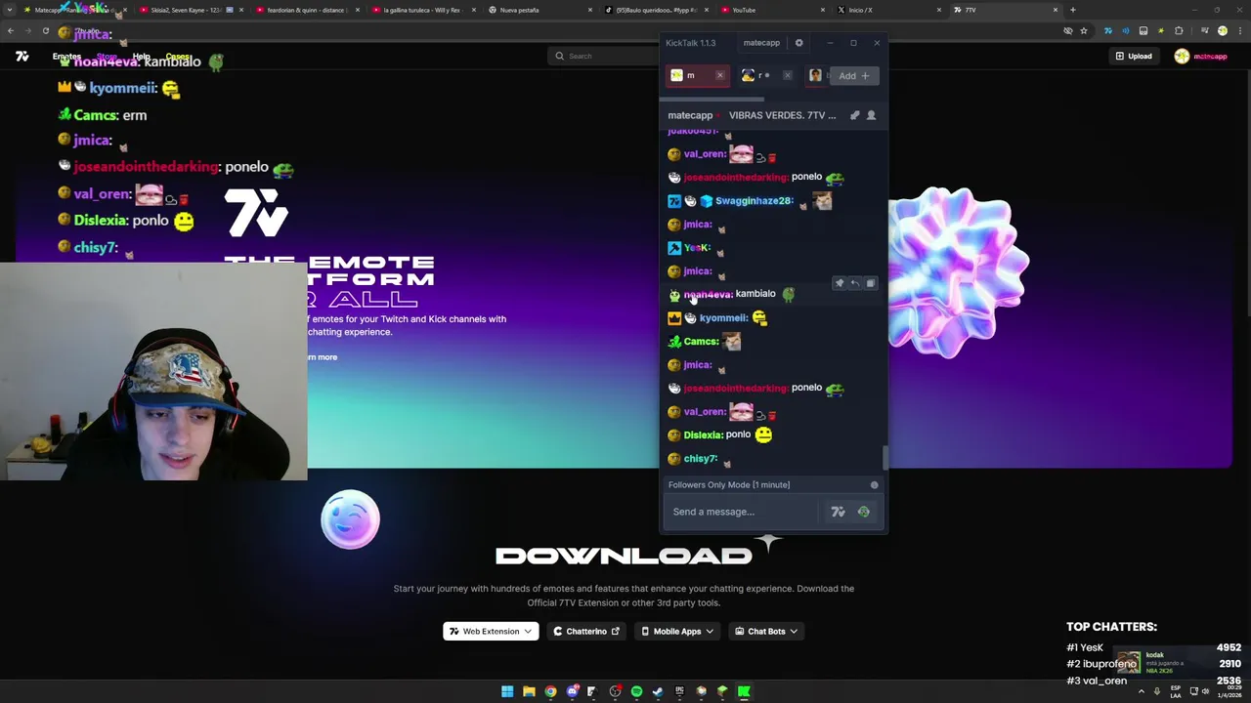The image size is (1251, 703).
Task: Click the blinking smiley emote above DOWNLOAD
Action: tap(350, 519)
